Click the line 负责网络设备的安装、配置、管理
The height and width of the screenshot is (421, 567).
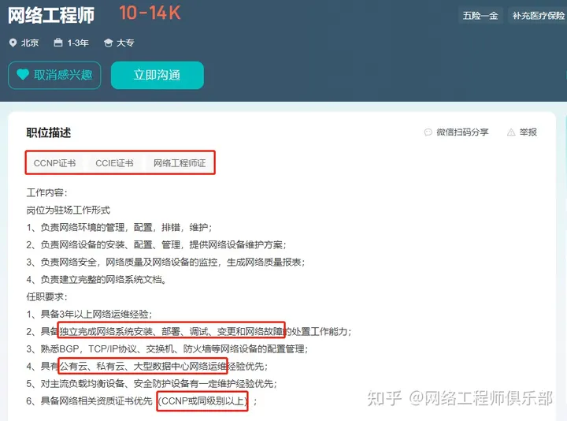[x=156, y=244]
